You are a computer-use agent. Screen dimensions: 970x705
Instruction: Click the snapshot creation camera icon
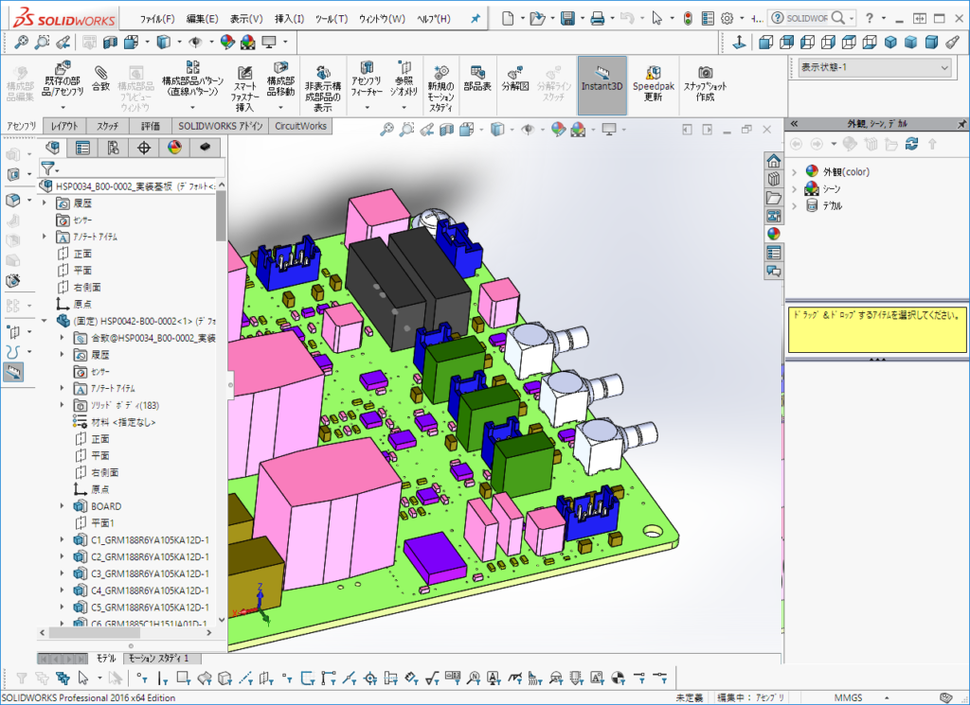click(x=705, y=72)
